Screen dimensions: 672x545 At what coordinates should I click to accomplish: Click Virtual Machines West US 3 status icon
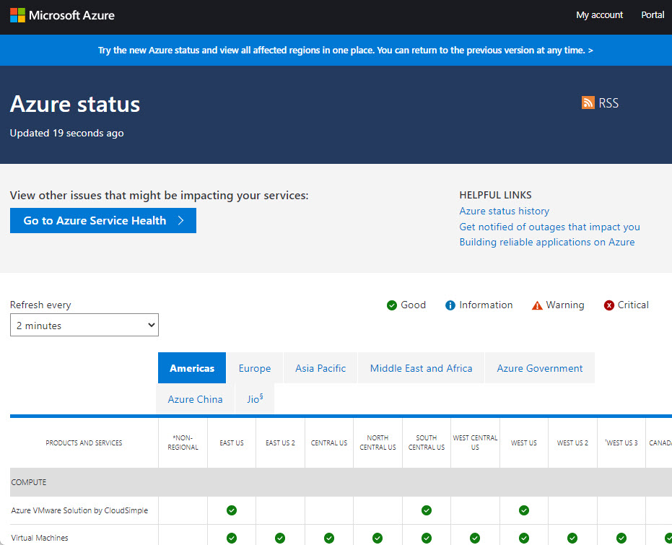pos(621,538)
